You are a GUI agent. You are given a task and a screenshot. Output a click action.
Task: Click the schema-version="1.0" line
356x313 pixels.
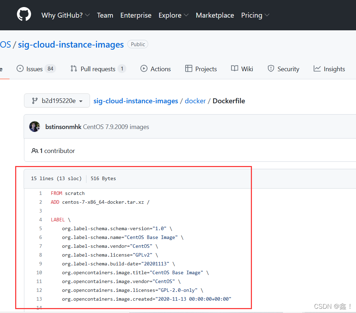117,228
